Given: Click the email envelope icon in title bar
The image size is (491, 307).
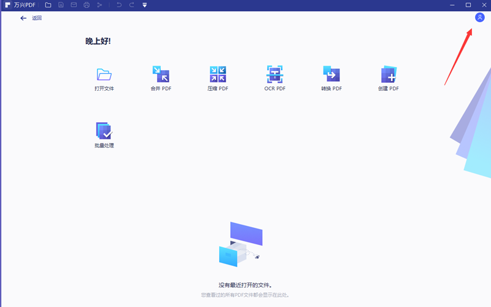Looking at the screenshot, I should (74, 5).
